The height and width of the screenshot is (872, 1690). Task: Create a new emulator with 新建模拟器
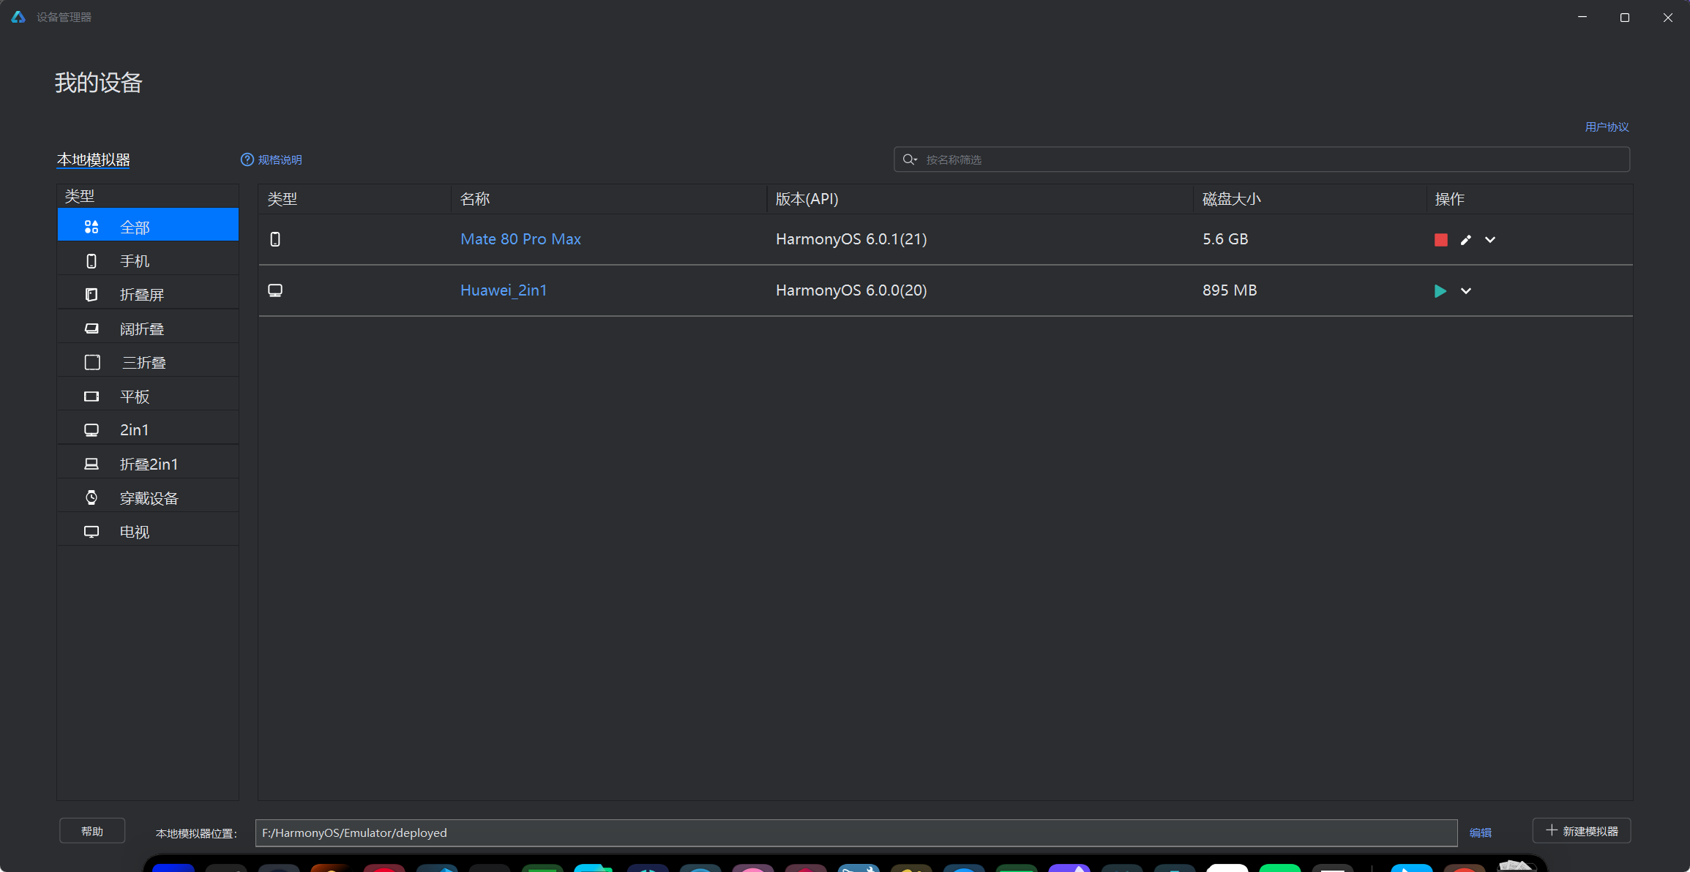point(1582,831)
